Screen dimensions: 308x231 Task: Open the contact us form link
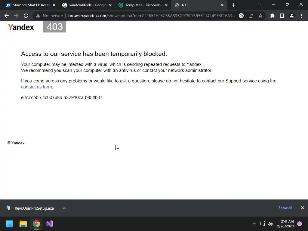click(x=36, y=87)
